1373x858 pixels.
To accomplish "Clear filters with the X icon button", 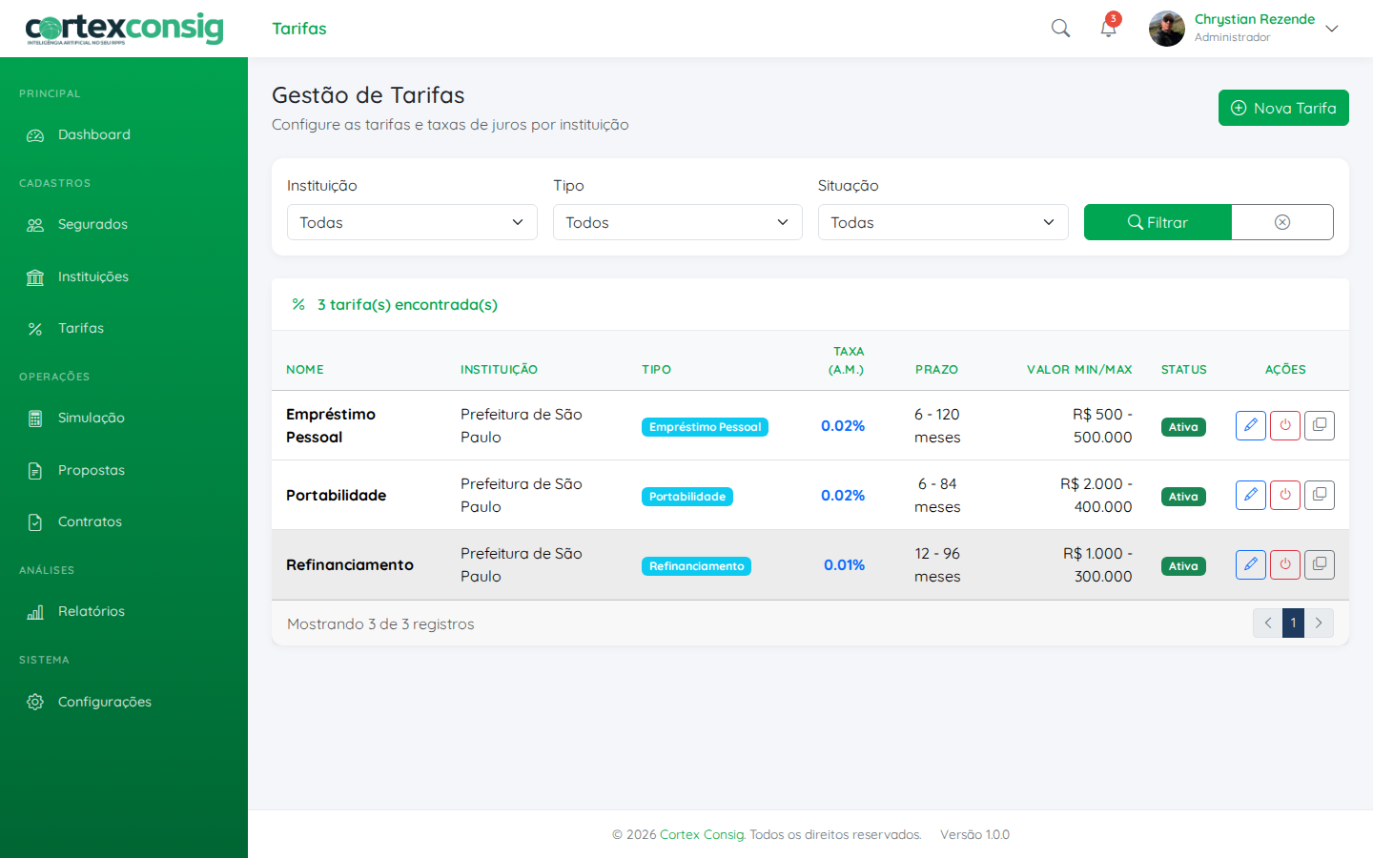I will pos(1281,222).
